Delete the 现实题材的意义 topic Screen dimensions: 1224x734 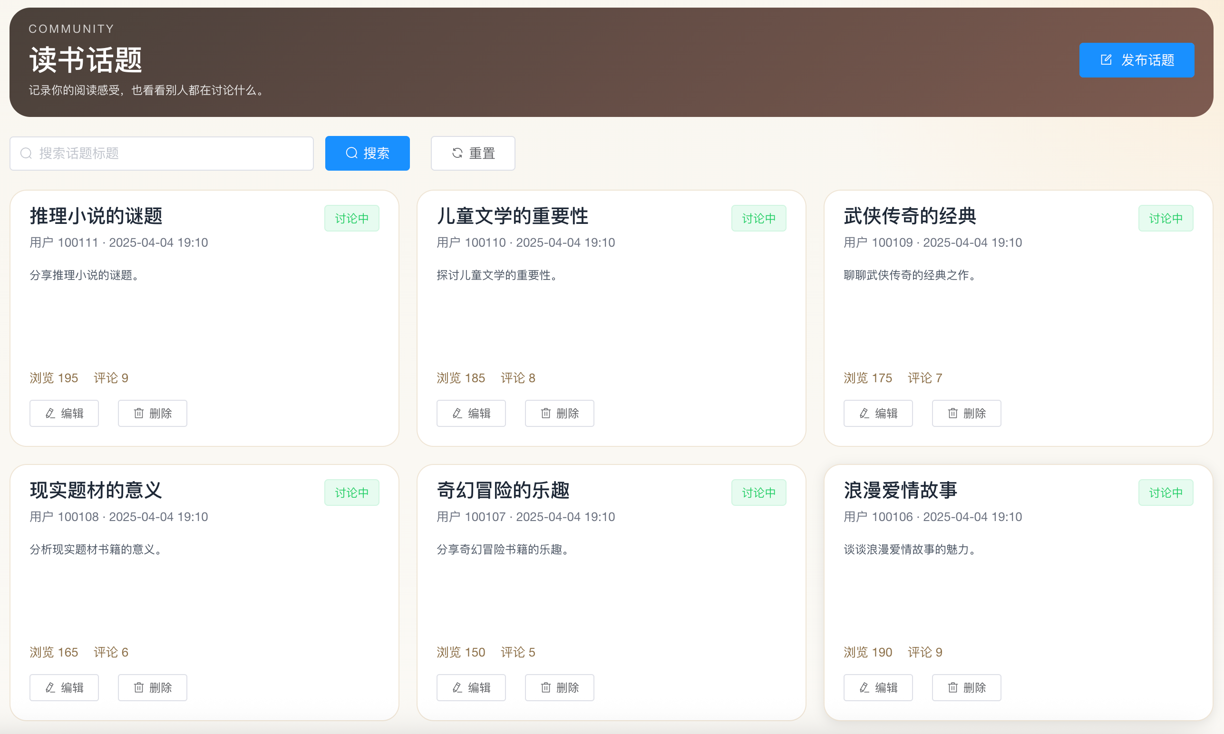coord(152,687)
